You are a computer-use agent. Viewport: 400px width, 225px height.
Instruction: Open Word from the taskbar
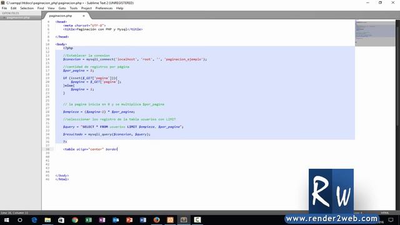tap(143, 220)
